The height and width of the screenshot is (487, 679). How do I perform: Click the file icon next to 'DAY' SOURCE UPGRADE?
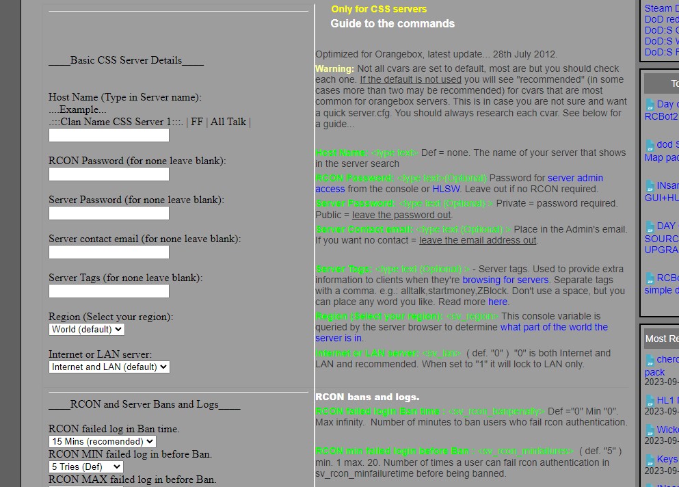pos(650,226)
